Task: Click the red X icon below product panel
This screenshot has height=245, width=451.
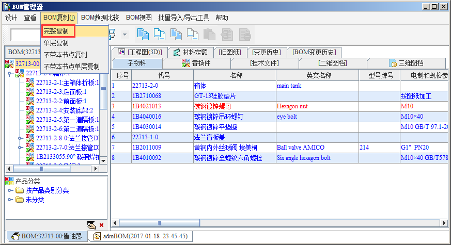Action: point(101,225)
